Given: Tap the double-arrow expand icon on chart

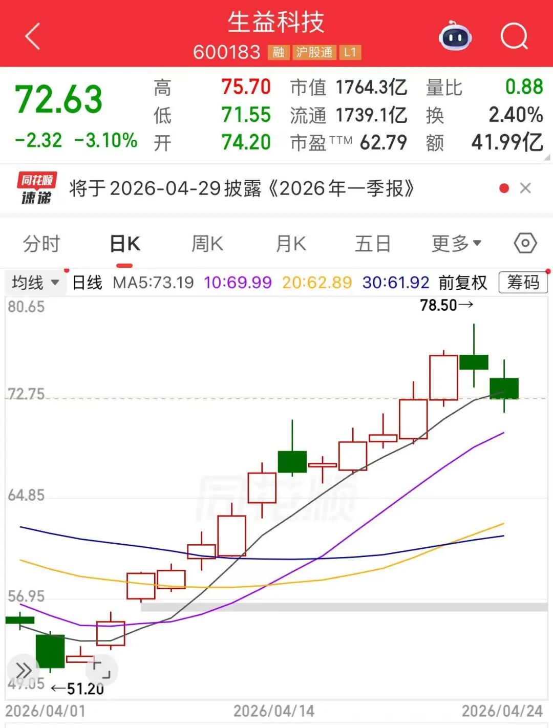Looking at the screenshot, I should [23, 670].
